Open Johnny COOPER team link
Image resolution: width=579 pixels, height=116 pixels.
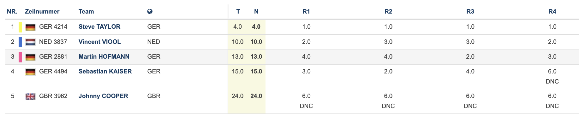(x=103, y=96)
